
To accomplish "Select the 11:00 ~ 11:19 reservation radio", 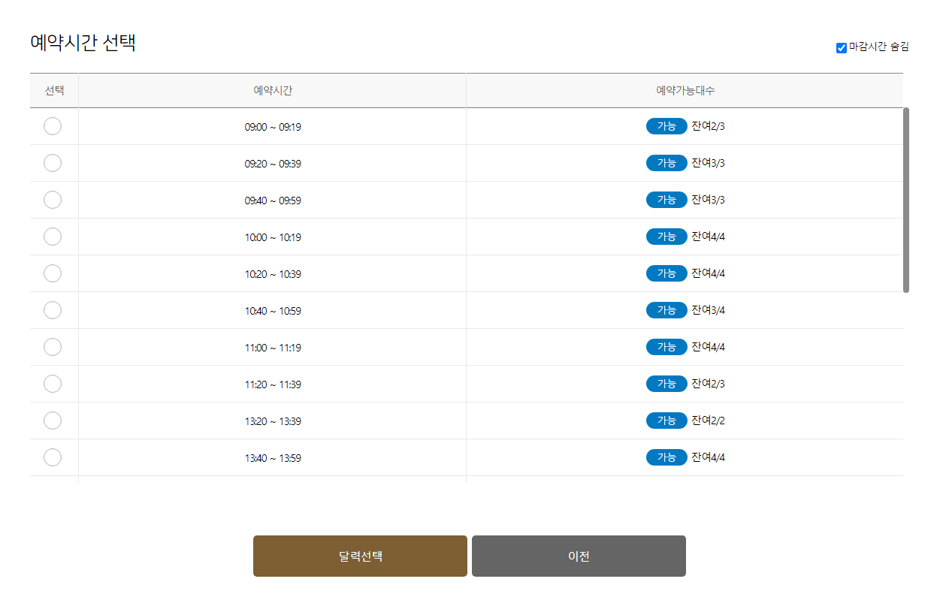I will [53, 346].
